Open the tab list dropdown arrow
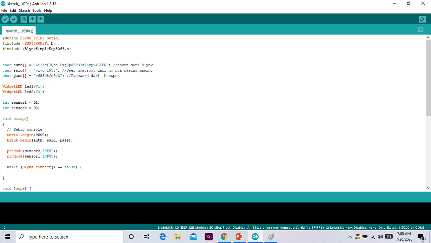 tap(421, 29)
